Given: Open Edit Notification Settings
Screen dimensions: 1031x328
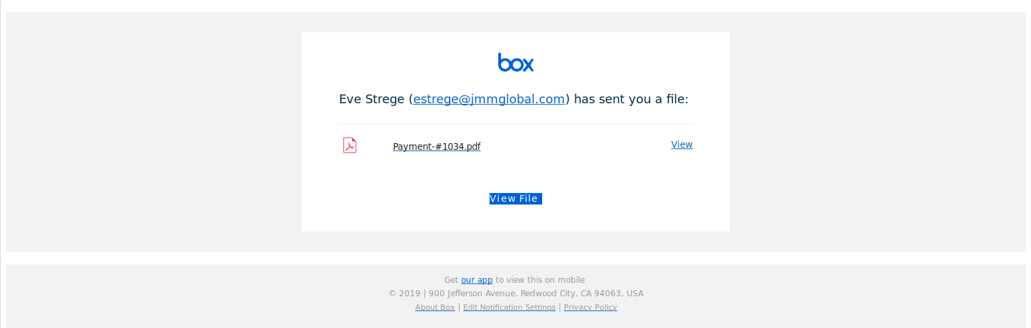Looking at the screenshot, I should [509, 308].
